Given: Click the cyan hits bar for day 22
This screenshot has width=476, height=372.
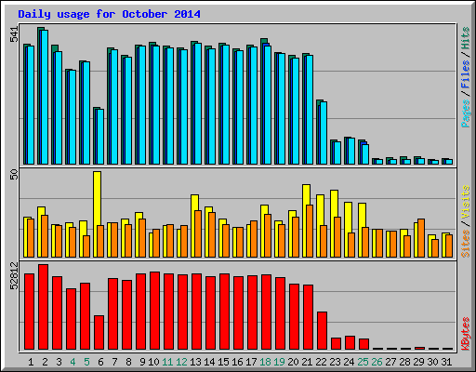Looking at the screenshot, I should [x=324, y=133].
